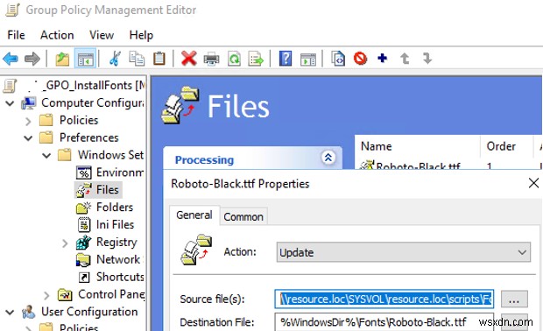Click the Up one level folder icon
Viewport: 543px width, 331px height.
tap(62, 59)
